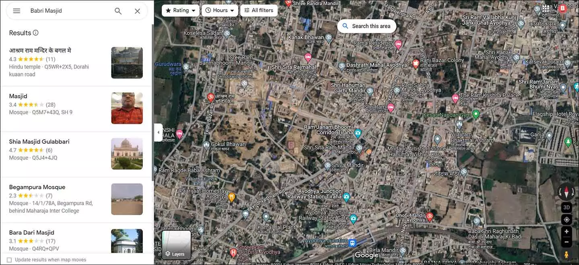Screen dimensions: 579x265
Task: View Begampura Mosque photo thumbnail
Action: click(127, 199)
